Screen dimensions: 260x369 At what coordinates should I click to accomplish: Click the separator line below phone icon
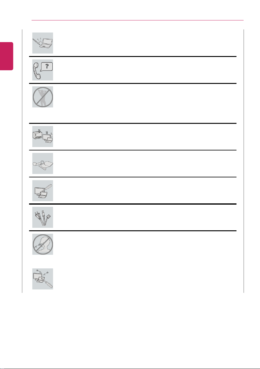coord(133,83)
